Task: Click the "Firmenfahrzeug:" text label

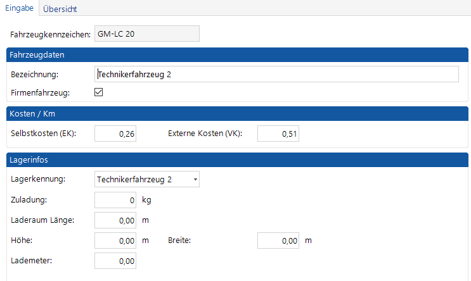Action: (x=40, y=92)
